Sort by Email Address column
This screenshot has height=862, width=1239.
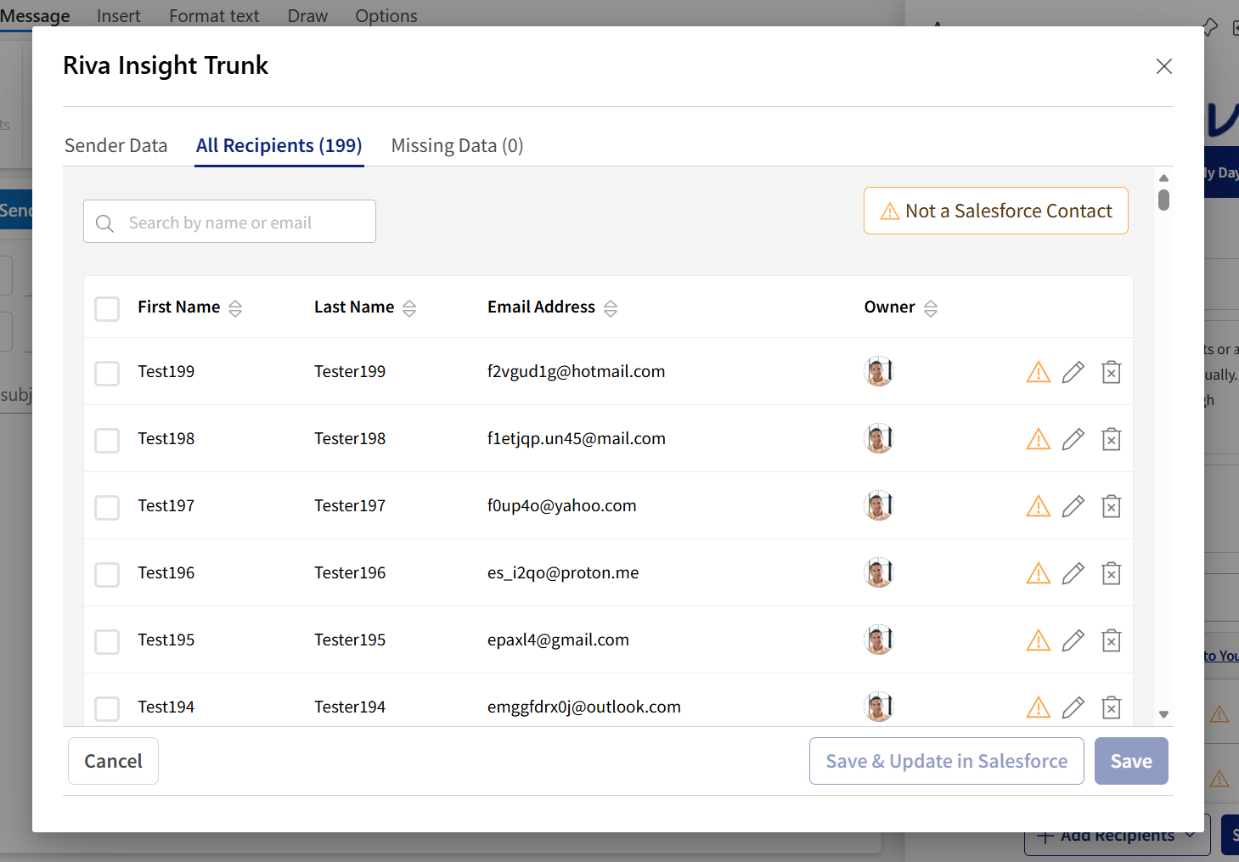[x=611, y=308]
